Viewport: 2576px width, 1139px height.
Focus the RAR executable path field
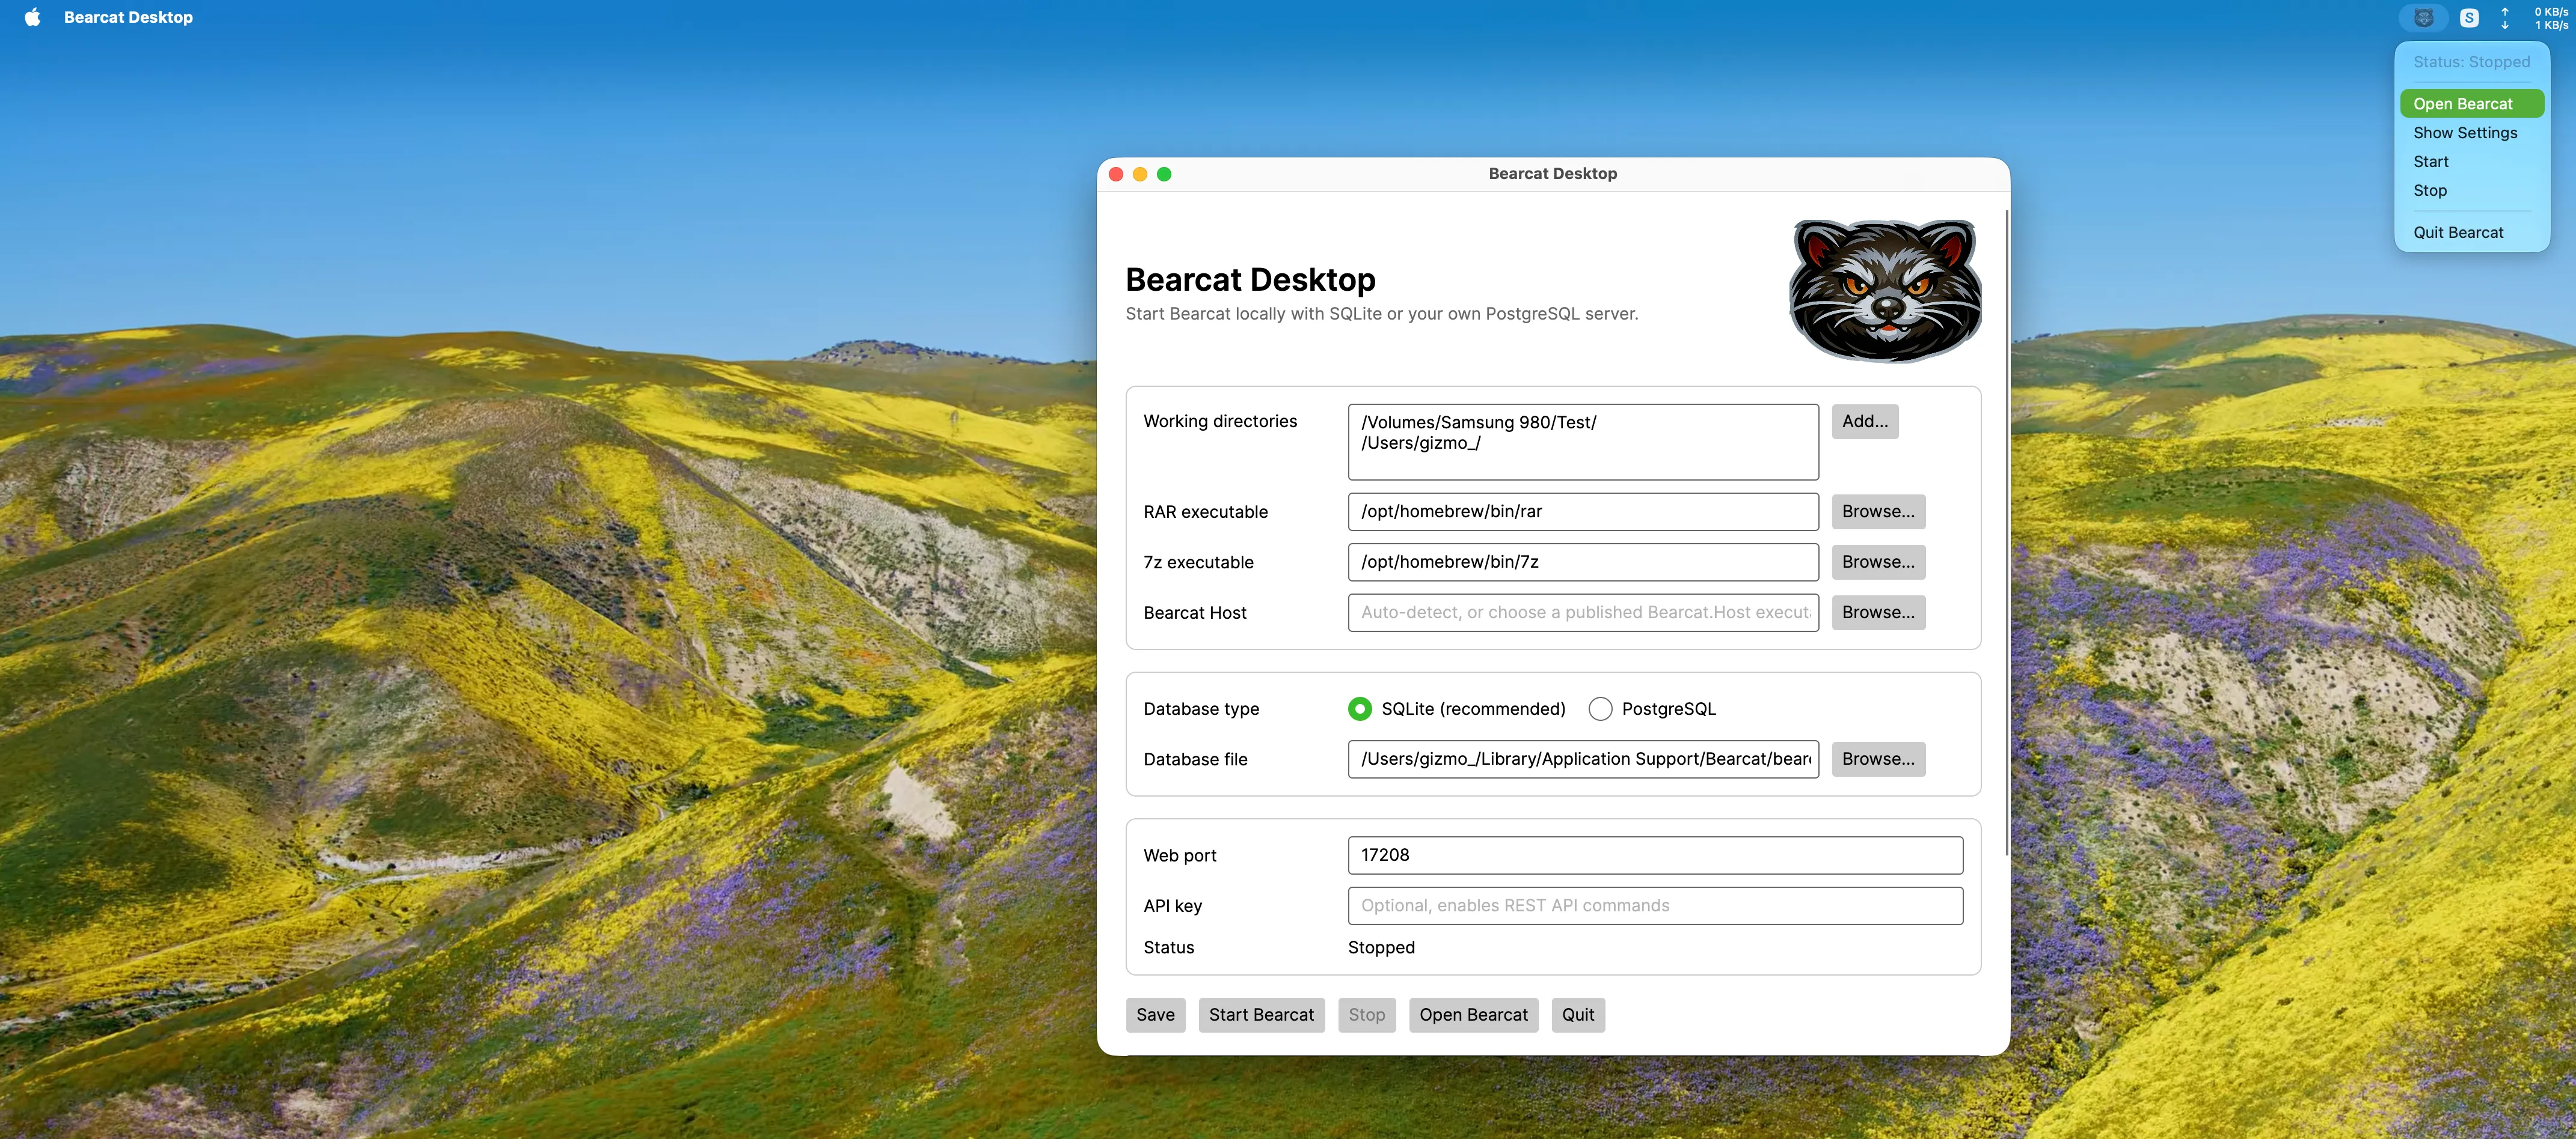point(1583,512)
